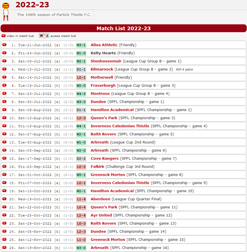Open W3-0 result for Arbroath game 16

[81, 248]
